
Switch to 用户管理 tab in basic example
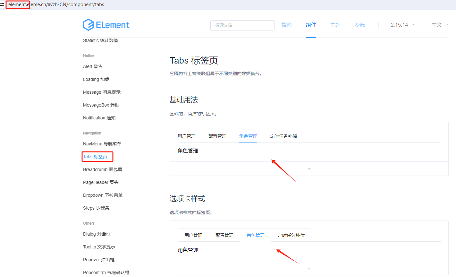coord(186,136)
